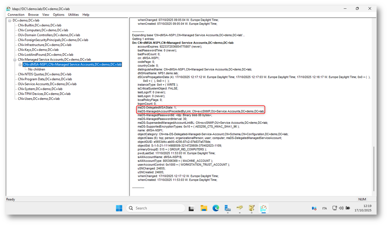Click the 'sAMAccountName: dMSA-NSP1$;' line

click(x=160, y=157)
